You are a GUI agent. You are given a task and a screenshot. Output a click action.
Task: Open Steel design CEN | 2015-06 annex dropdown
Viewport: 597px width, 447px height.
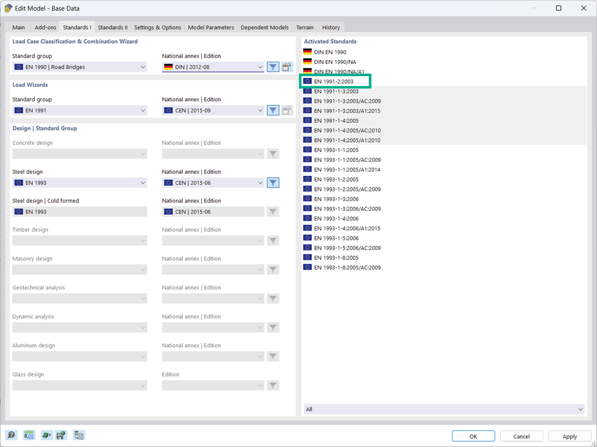[x=213, y=183]
